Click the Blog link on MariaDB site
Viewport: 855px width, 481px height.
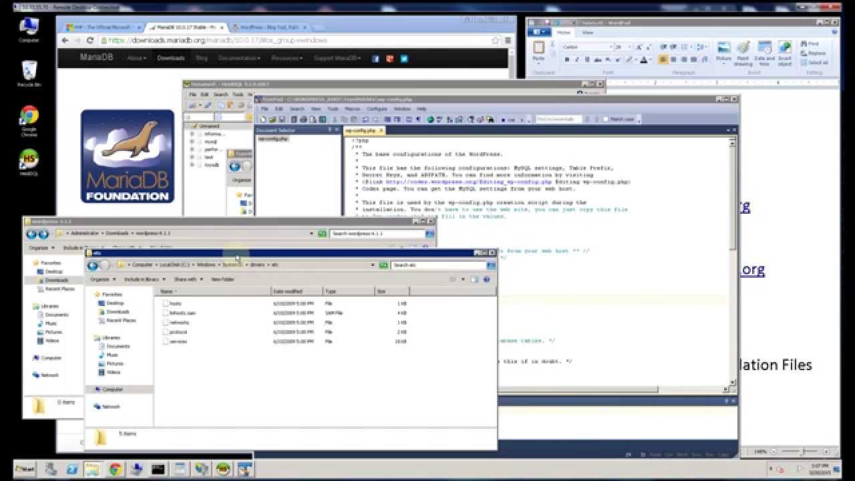click(x=202, y=59)
